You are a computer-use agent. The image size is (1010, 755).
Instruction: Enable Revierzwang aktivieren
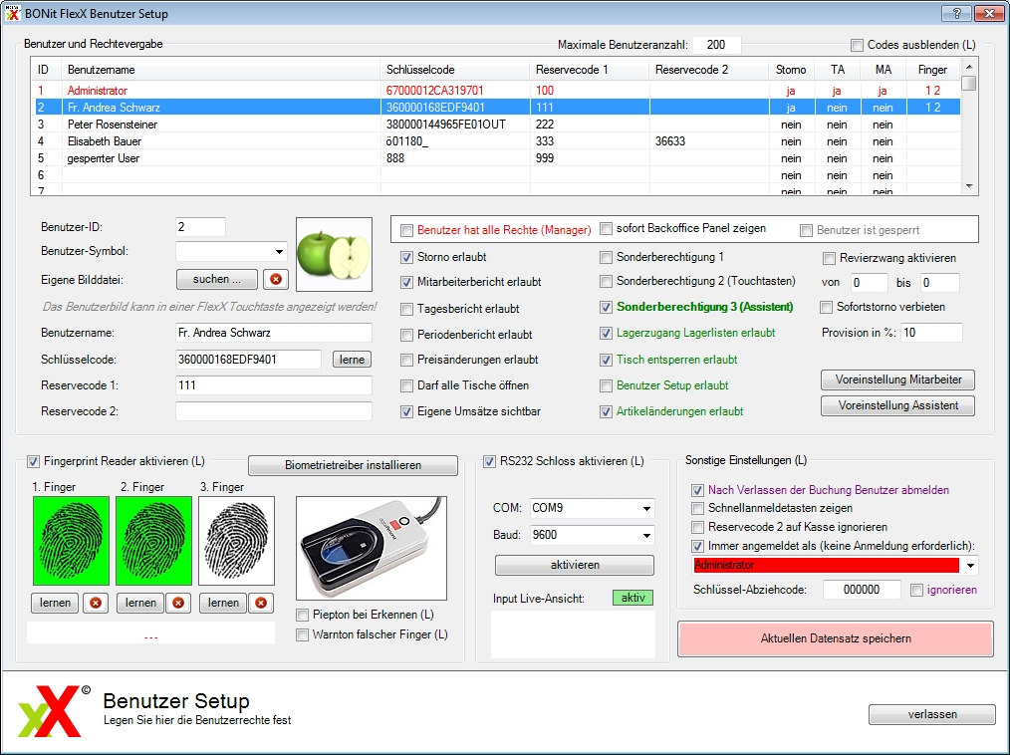[829, 259]
